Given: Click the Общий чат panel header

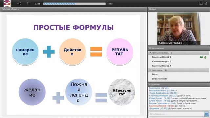Looking at the screenshot, I should (179, 85).
